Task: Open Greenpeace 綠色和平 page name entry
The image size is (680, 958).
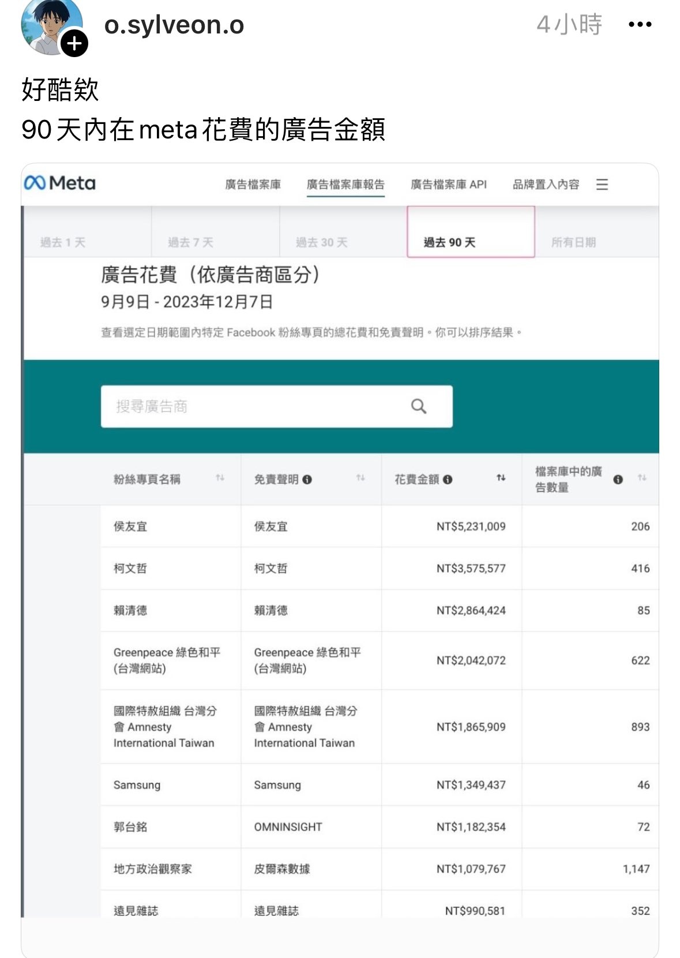Action: click(x=167, y=660)
